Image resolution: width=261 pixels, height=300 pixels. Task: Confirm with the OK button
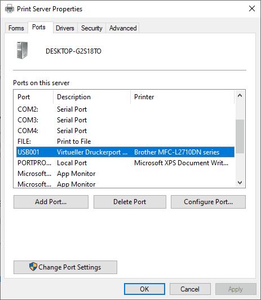(x=144, y=289)
